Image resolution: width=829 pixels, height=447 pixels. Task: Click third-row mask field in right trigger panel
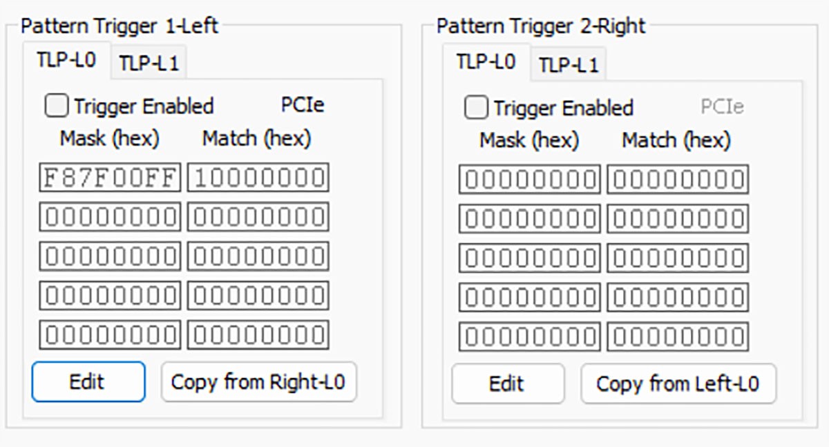click(x=529, y=258)
